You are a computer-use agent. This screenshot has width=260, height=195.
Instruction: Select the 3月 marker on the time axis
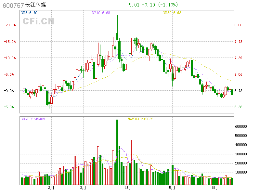tap(83, 188)
